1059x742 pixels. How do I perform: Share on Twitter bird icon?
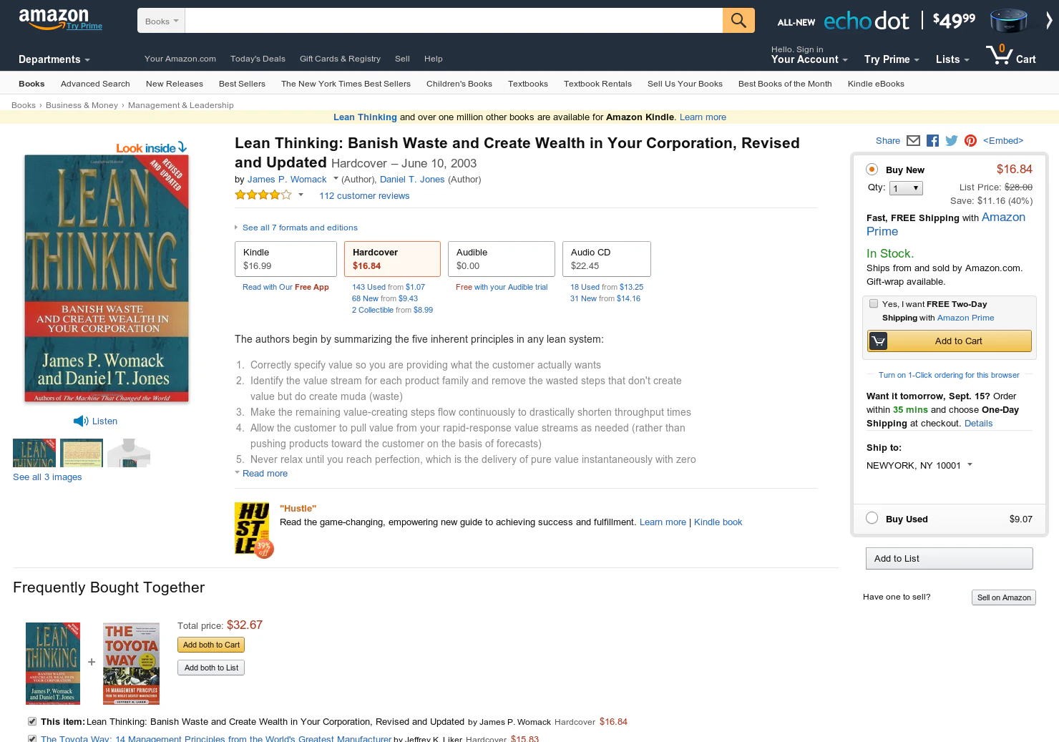point(952,141)
